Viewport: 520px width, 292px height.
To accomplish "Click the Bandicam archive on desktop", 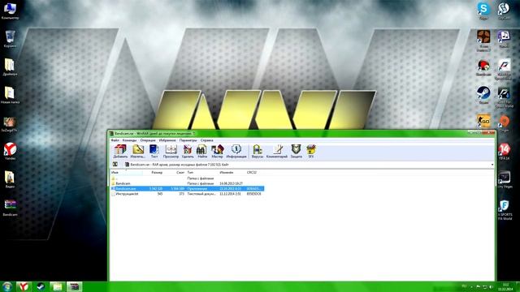I will [x=10, y=208].
